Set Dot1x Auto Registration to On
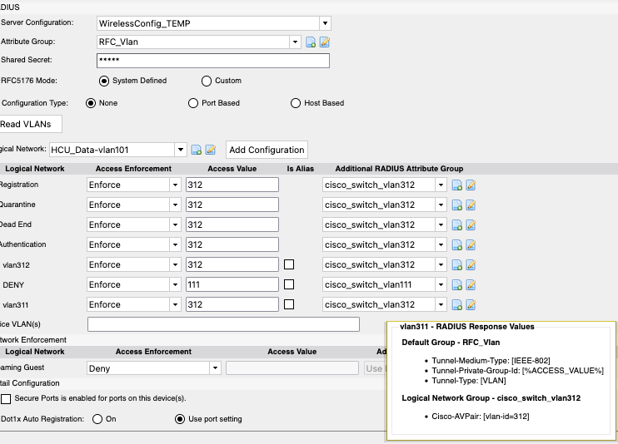Screen dimensions: 618x444 point(97,418)
